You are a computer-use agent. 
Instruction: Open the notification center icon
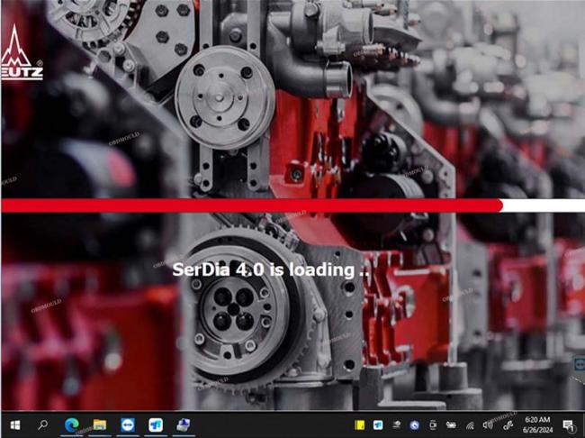tap(569, 424)
